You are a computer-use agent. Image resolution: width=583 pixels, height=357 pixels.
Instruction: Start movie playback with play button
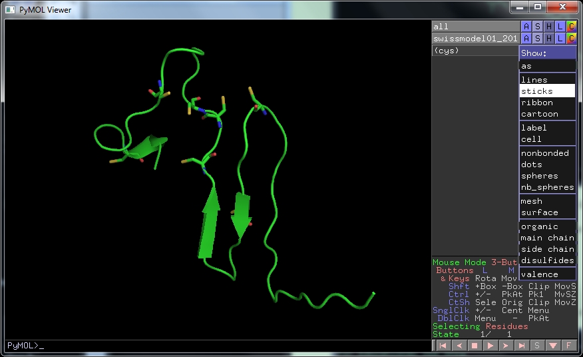tap(490, 346)
